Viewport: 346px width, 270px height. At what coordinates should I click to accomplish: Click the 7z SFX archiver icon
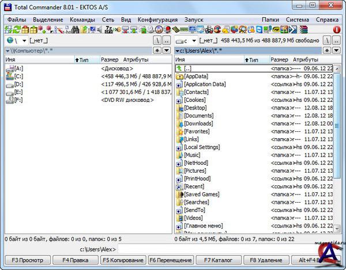pyautogui.click(x=108, y=29)
